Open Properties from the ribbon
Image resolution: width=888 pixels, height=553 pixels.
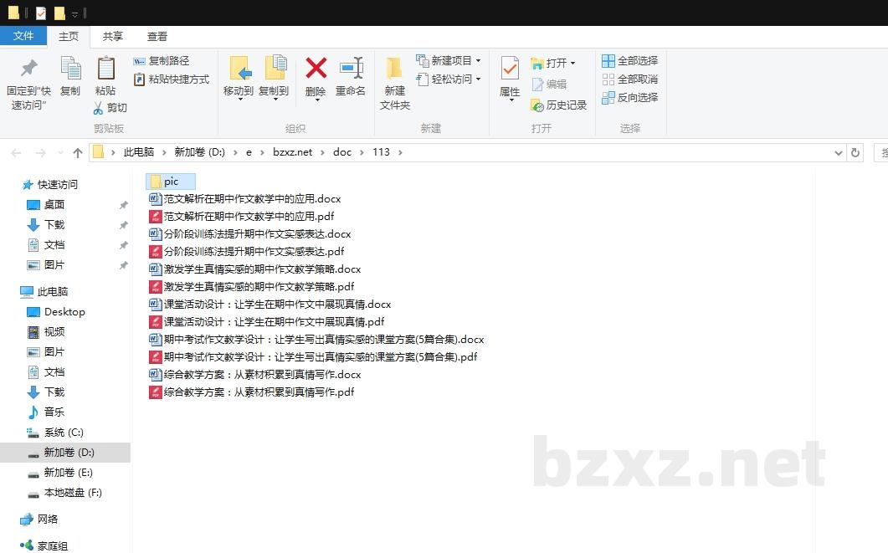pyautogui.click(x=510, y=69)
